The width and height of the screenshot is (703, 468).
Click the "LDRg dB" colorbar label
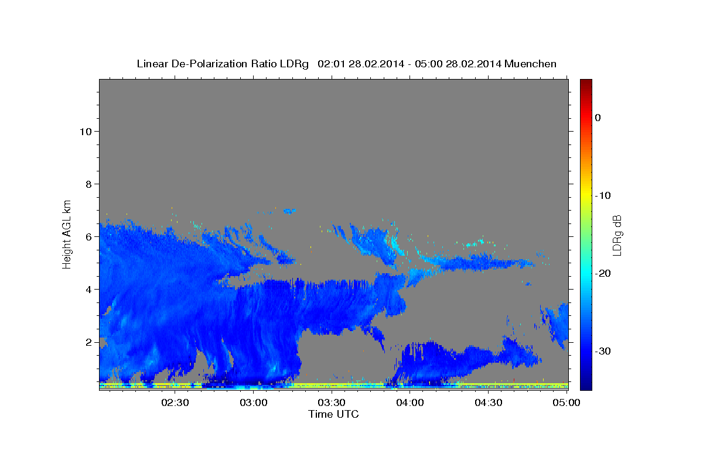click(617, 235)
